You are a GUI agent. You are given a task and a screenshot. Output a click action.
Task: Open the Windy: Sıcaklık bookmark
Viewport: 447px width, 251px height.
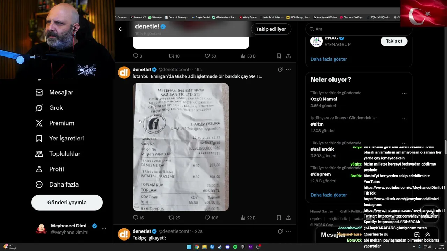248,17
